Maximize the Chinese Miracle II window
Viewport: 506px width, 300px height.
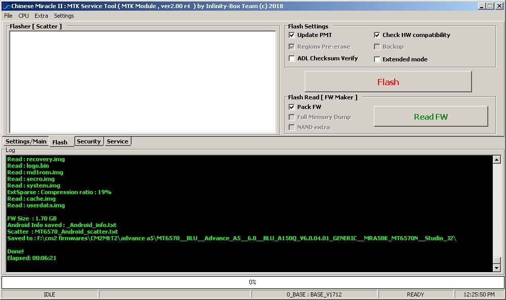490,6
